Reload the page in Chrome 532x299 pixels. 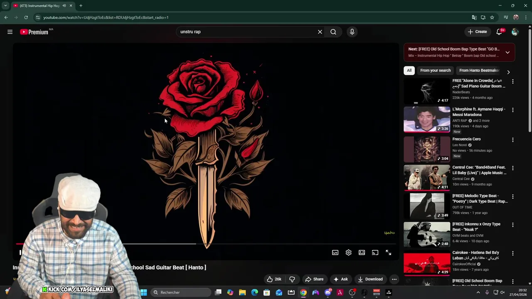[26, 17]
